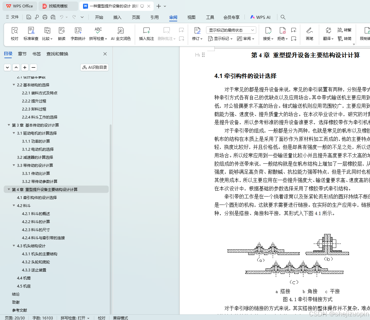Switch to the 引用 ribbon tab
The image size is (370, 320).
(x=155, y=17)
